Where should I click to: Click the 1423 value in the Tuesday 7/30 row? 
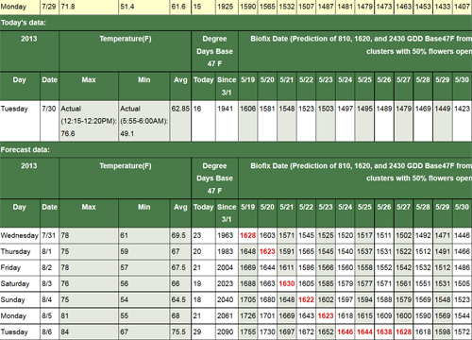[x=463, y=121]
